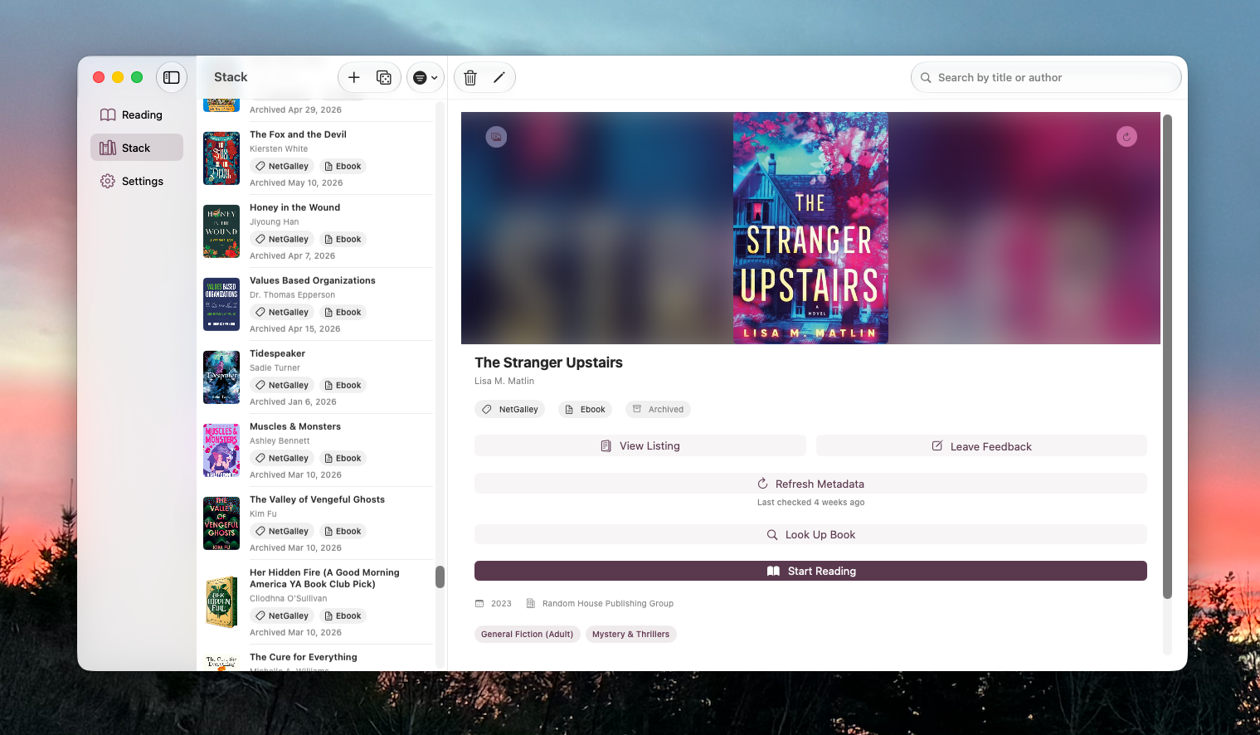Click the dice random-pick icon in the toolbar
Screen dimensions: 1260x735
[x=384, y=77]
